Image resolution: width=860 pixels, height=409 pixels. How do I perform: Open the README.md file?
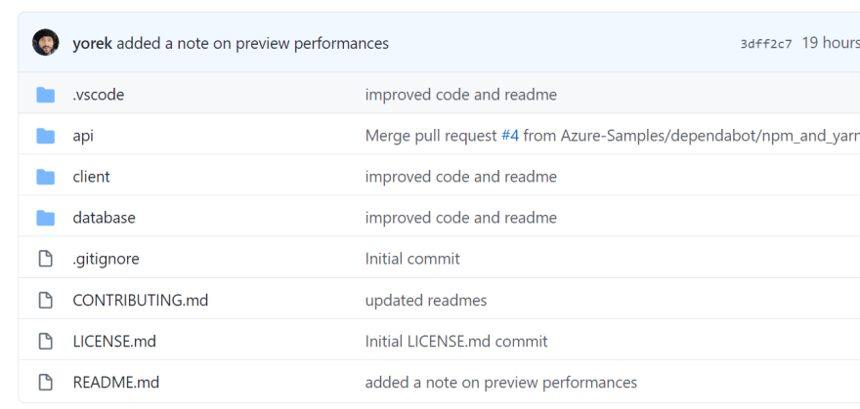pyautogui.click(x=116, y=383)
